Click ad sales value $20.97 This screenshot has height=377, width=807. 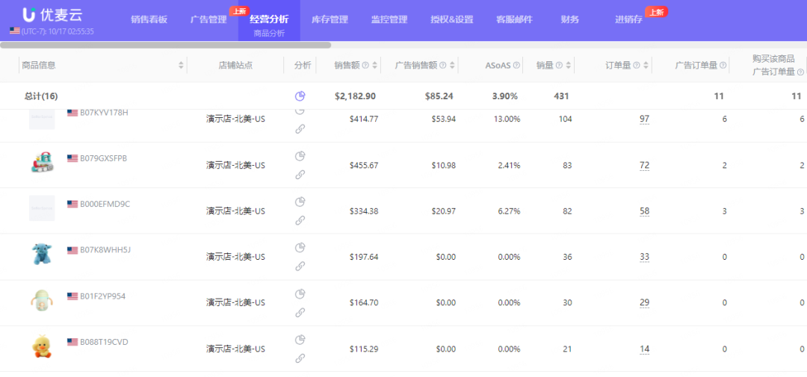point(443,211)
